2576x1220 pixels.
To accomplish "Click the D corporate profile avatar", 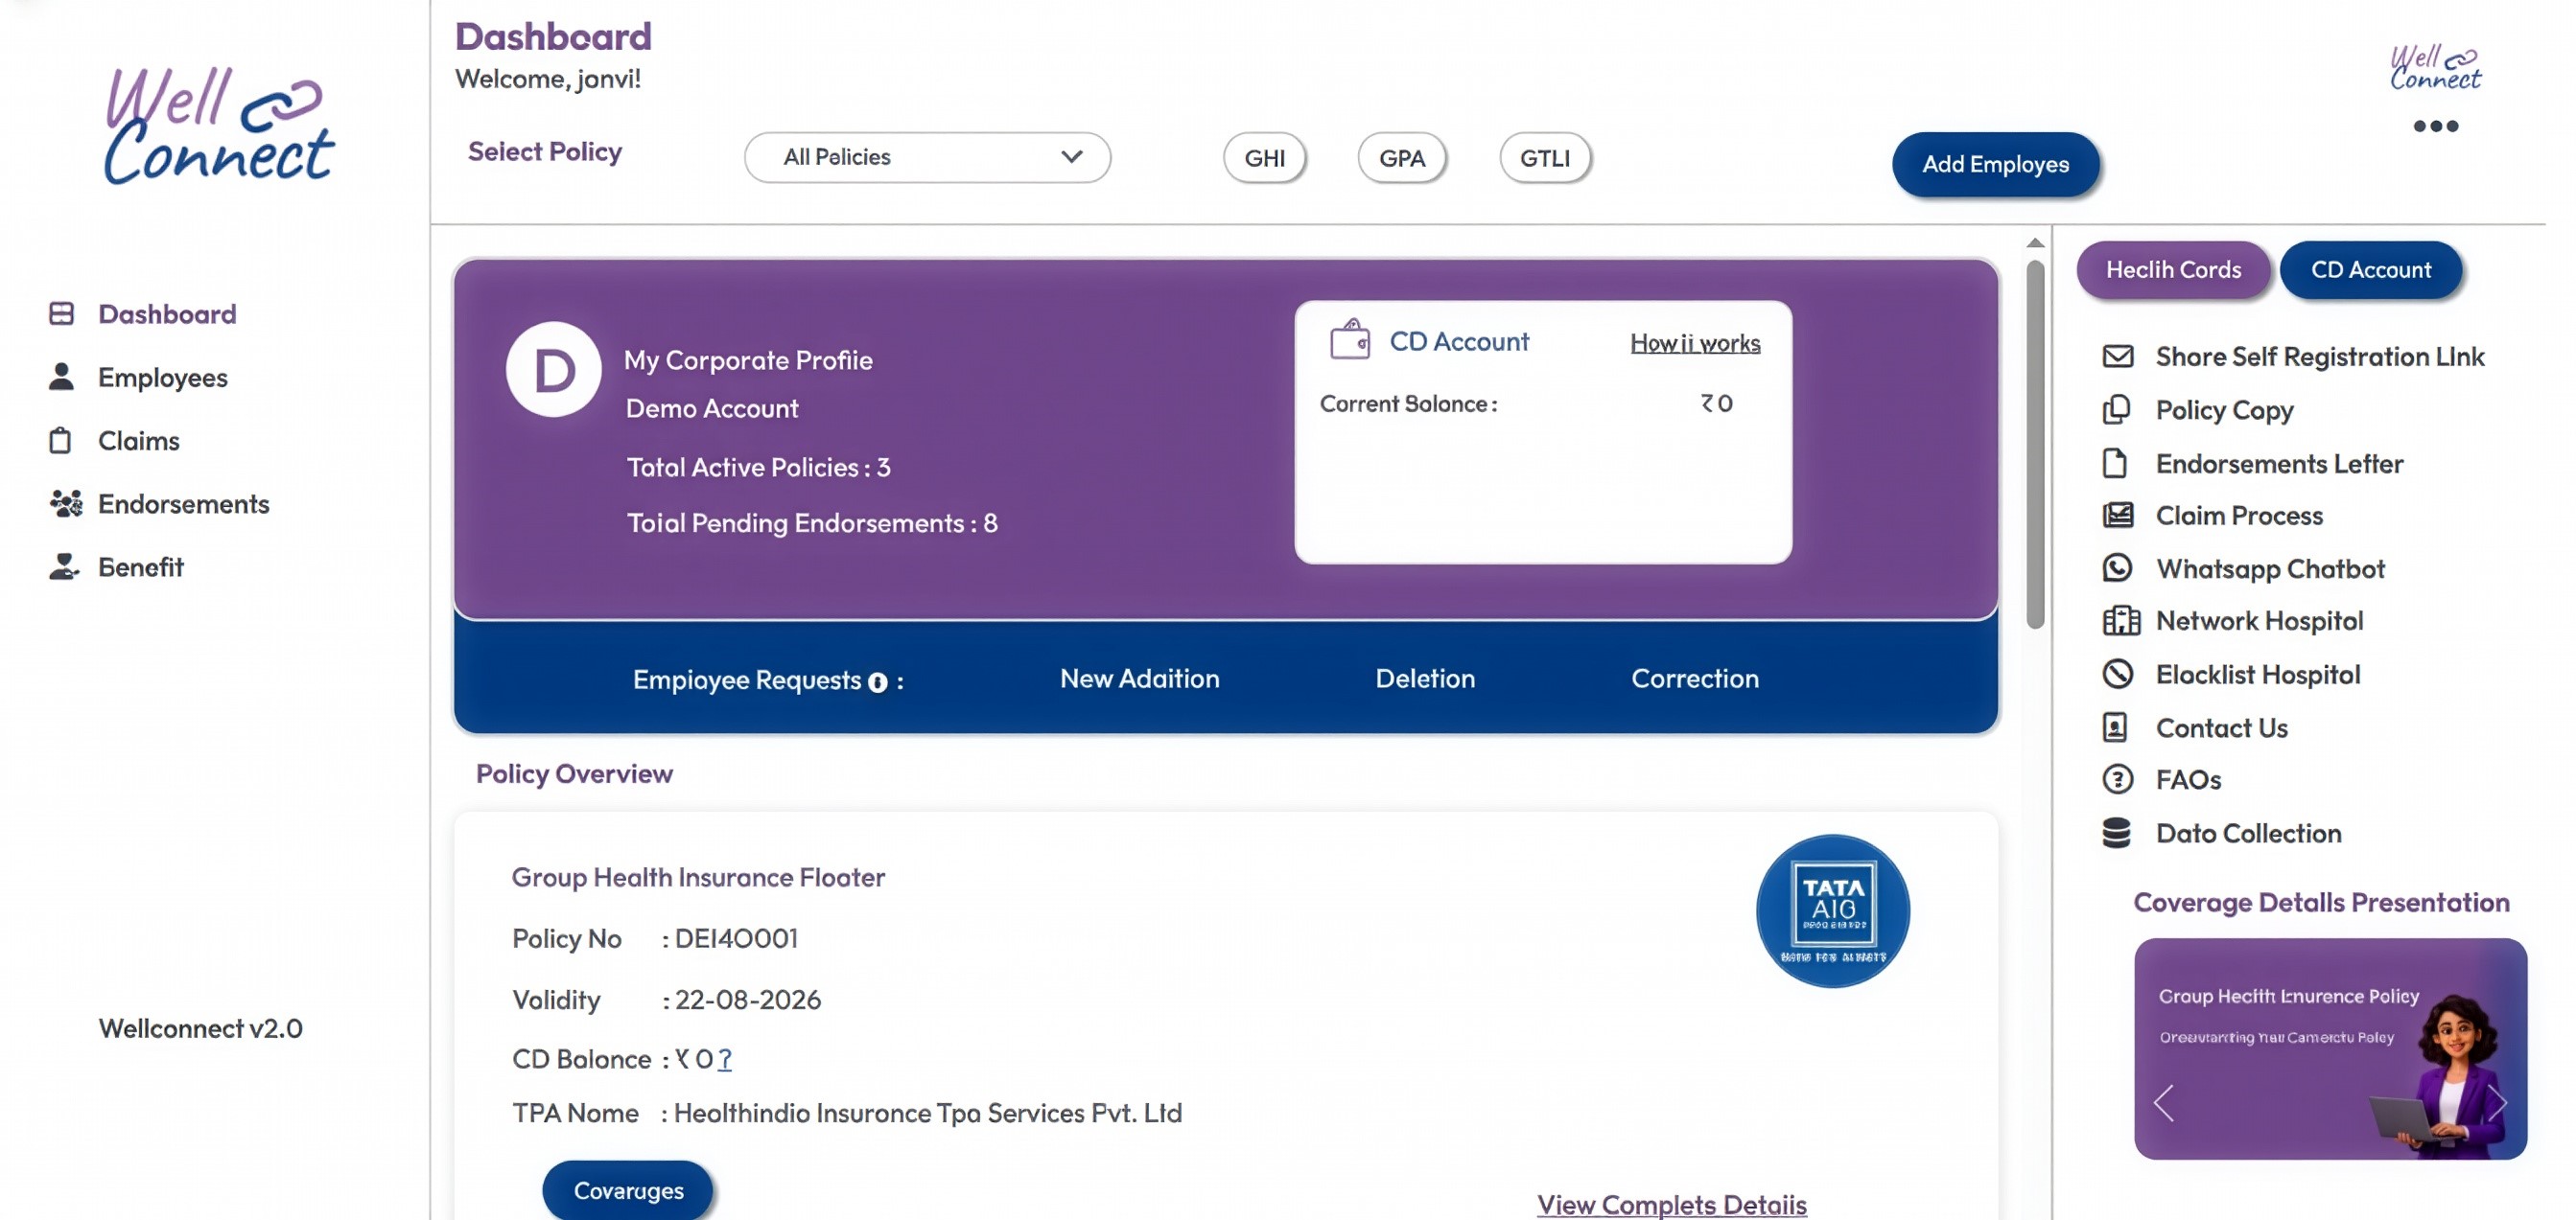I will 553,370.
